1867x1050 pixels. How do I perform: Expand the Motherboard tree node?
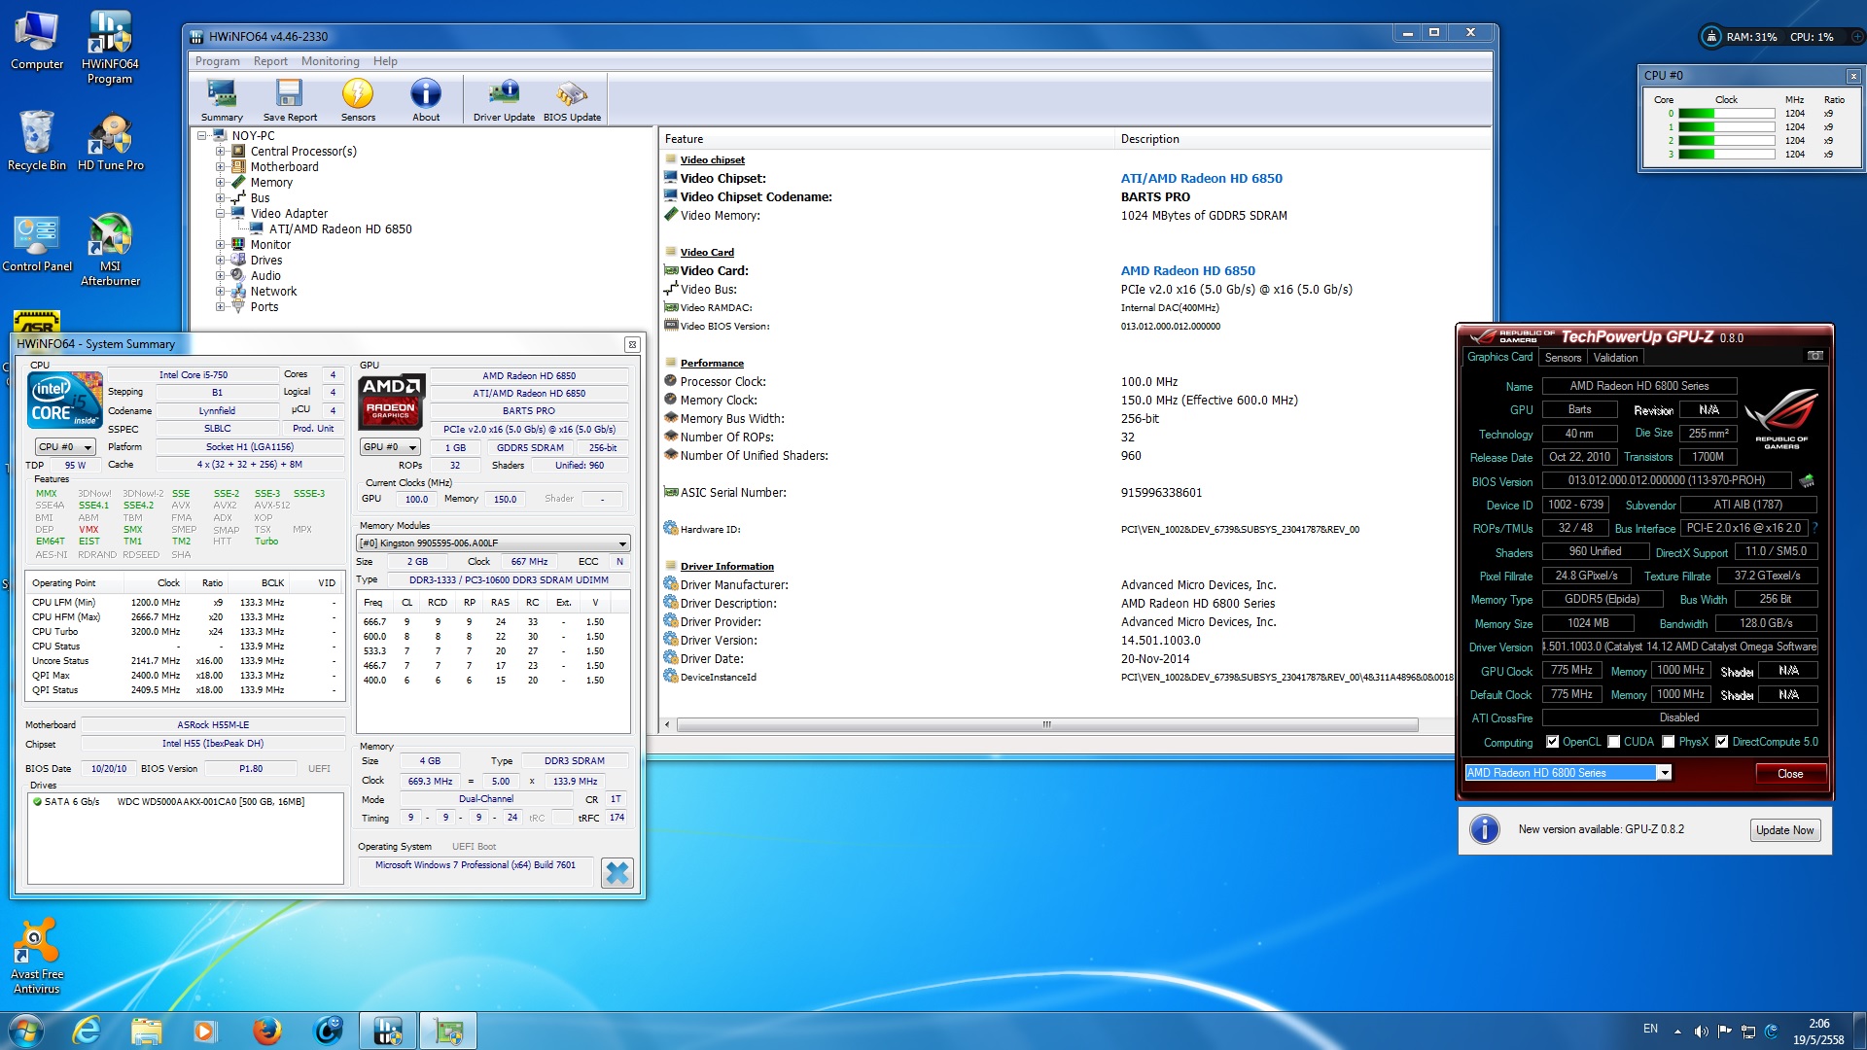(221, 167)
